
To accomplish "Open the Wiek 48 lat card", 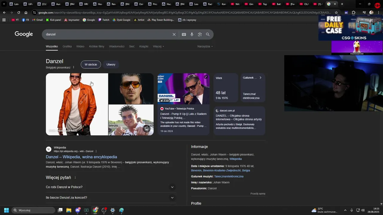I will 226,88.
